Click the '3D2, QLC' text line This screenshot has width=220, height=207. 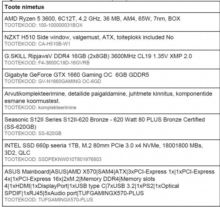pyautogui.click(x=17, y=153)
